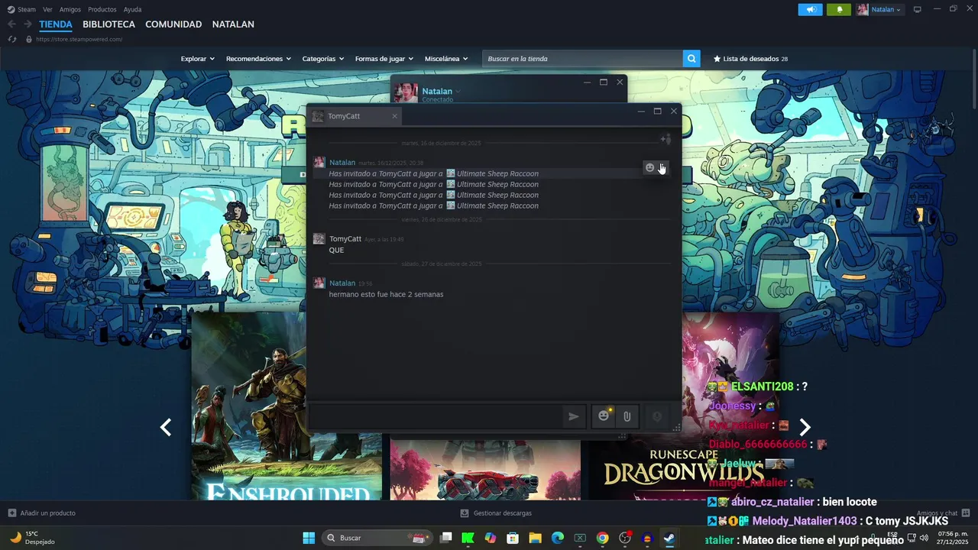Open the Amigos menu

[70, 9]
